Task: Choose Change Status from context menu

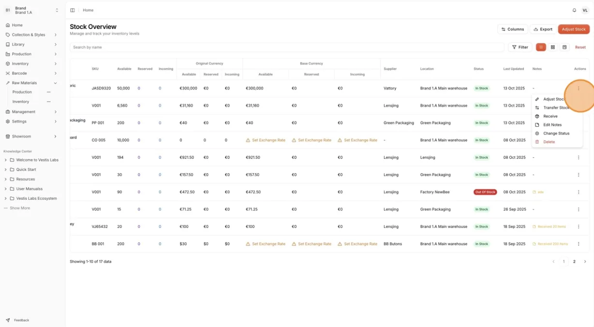Action: 557,134
